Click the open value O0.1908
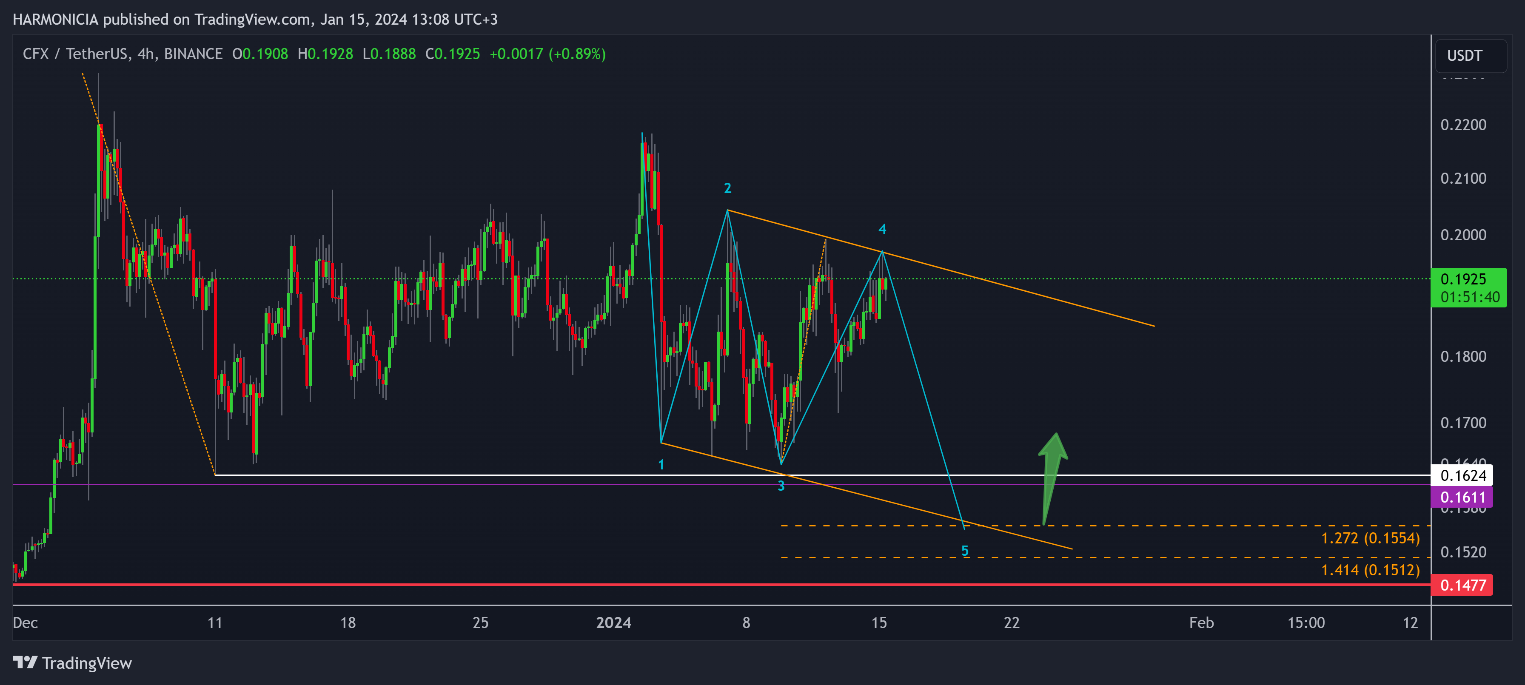1525x685 pixels. point(260,54)
